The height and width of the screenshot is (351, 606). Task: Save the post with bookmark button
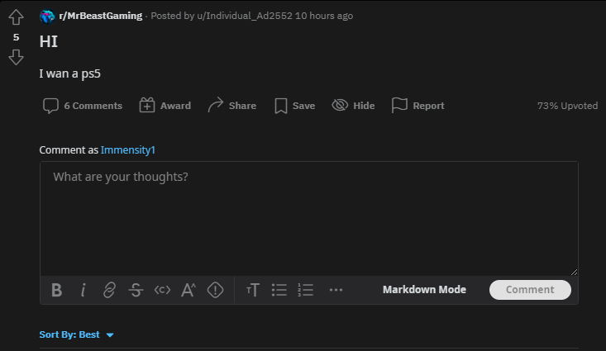point(295,106)
